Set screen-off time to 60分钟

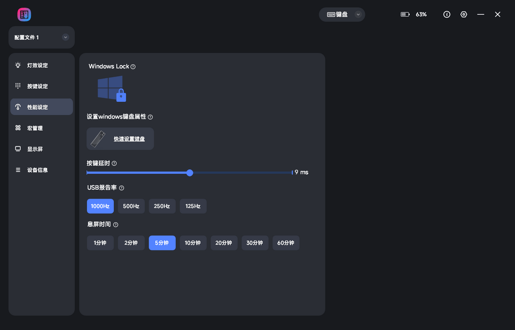(x=286, y=243)
